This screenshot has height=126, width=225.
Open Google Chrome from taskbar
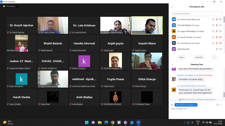coord(112,123)
